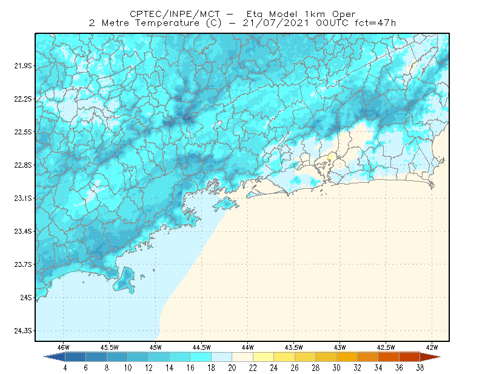The width and height of the screenshot is (485, 374).
Task: Click the 24-26 yellow colorbar swatch
Action: pos(284,357)
